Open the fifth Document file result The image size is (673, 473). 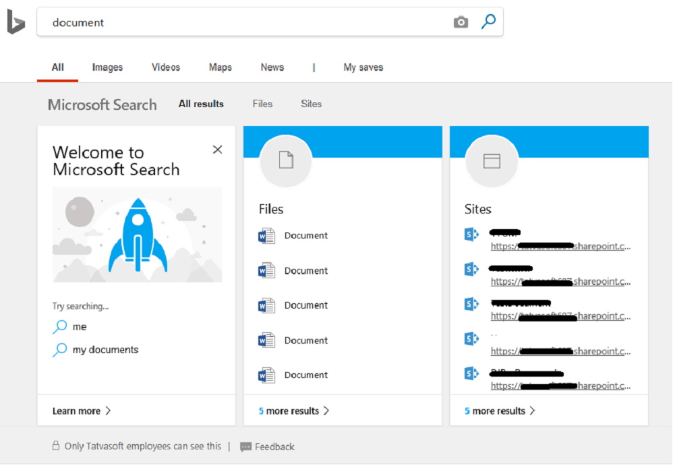[x=306, y=375]
